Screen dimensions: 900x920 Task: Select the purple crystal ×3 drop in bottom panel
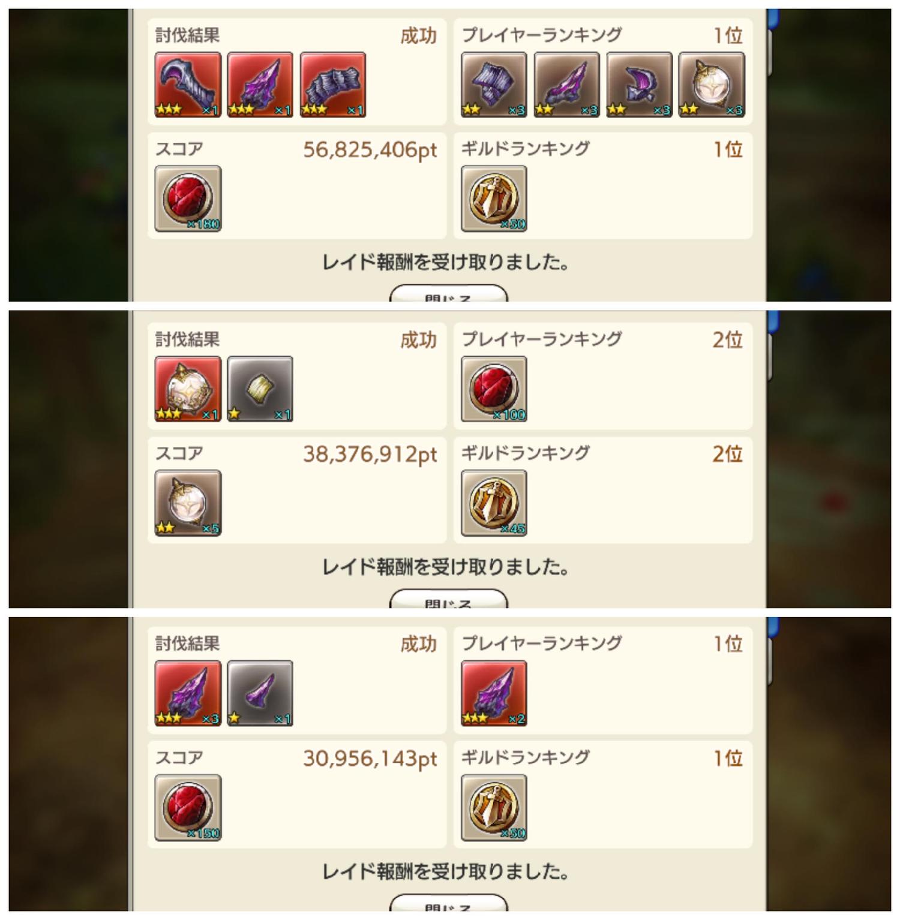pos(188,693)
